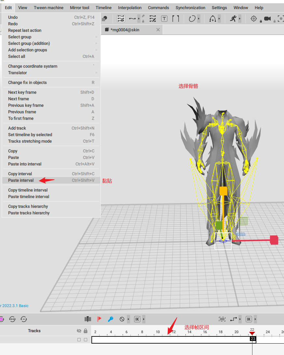Viewport: 284px width, 355px height.
Task: Click the circular arrows with dots icon
Action: tap(12, 319)
